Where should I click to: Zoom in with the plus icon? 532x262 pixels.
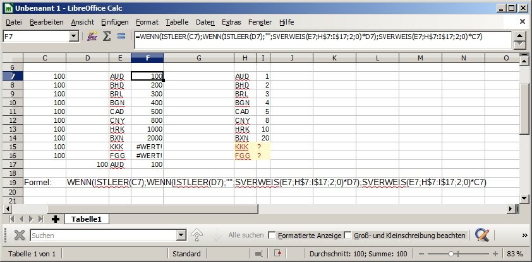tap(495, 254)
